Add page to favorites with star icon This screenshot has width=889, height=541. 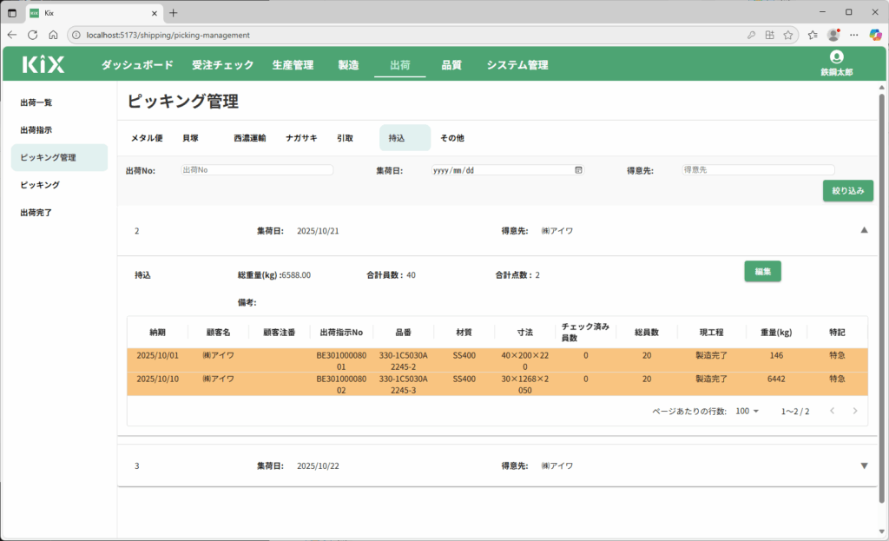(x=788, y=35)
